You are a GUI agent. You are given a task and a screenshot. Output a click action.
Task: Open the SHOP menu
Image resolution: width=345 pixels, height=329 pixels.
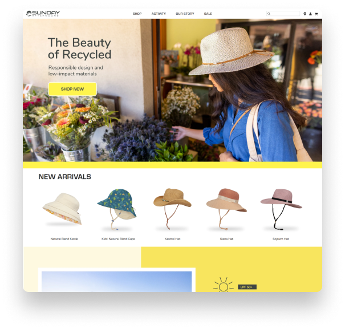(x=137, y=14)
